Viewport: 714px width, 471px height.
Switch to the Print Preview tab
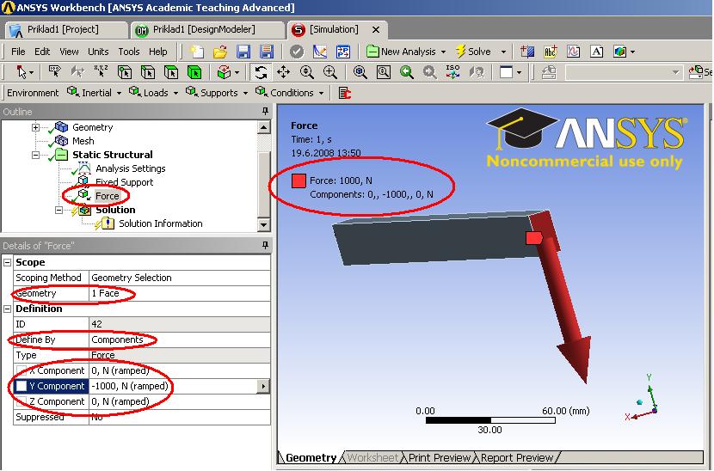tap(439, 457)
